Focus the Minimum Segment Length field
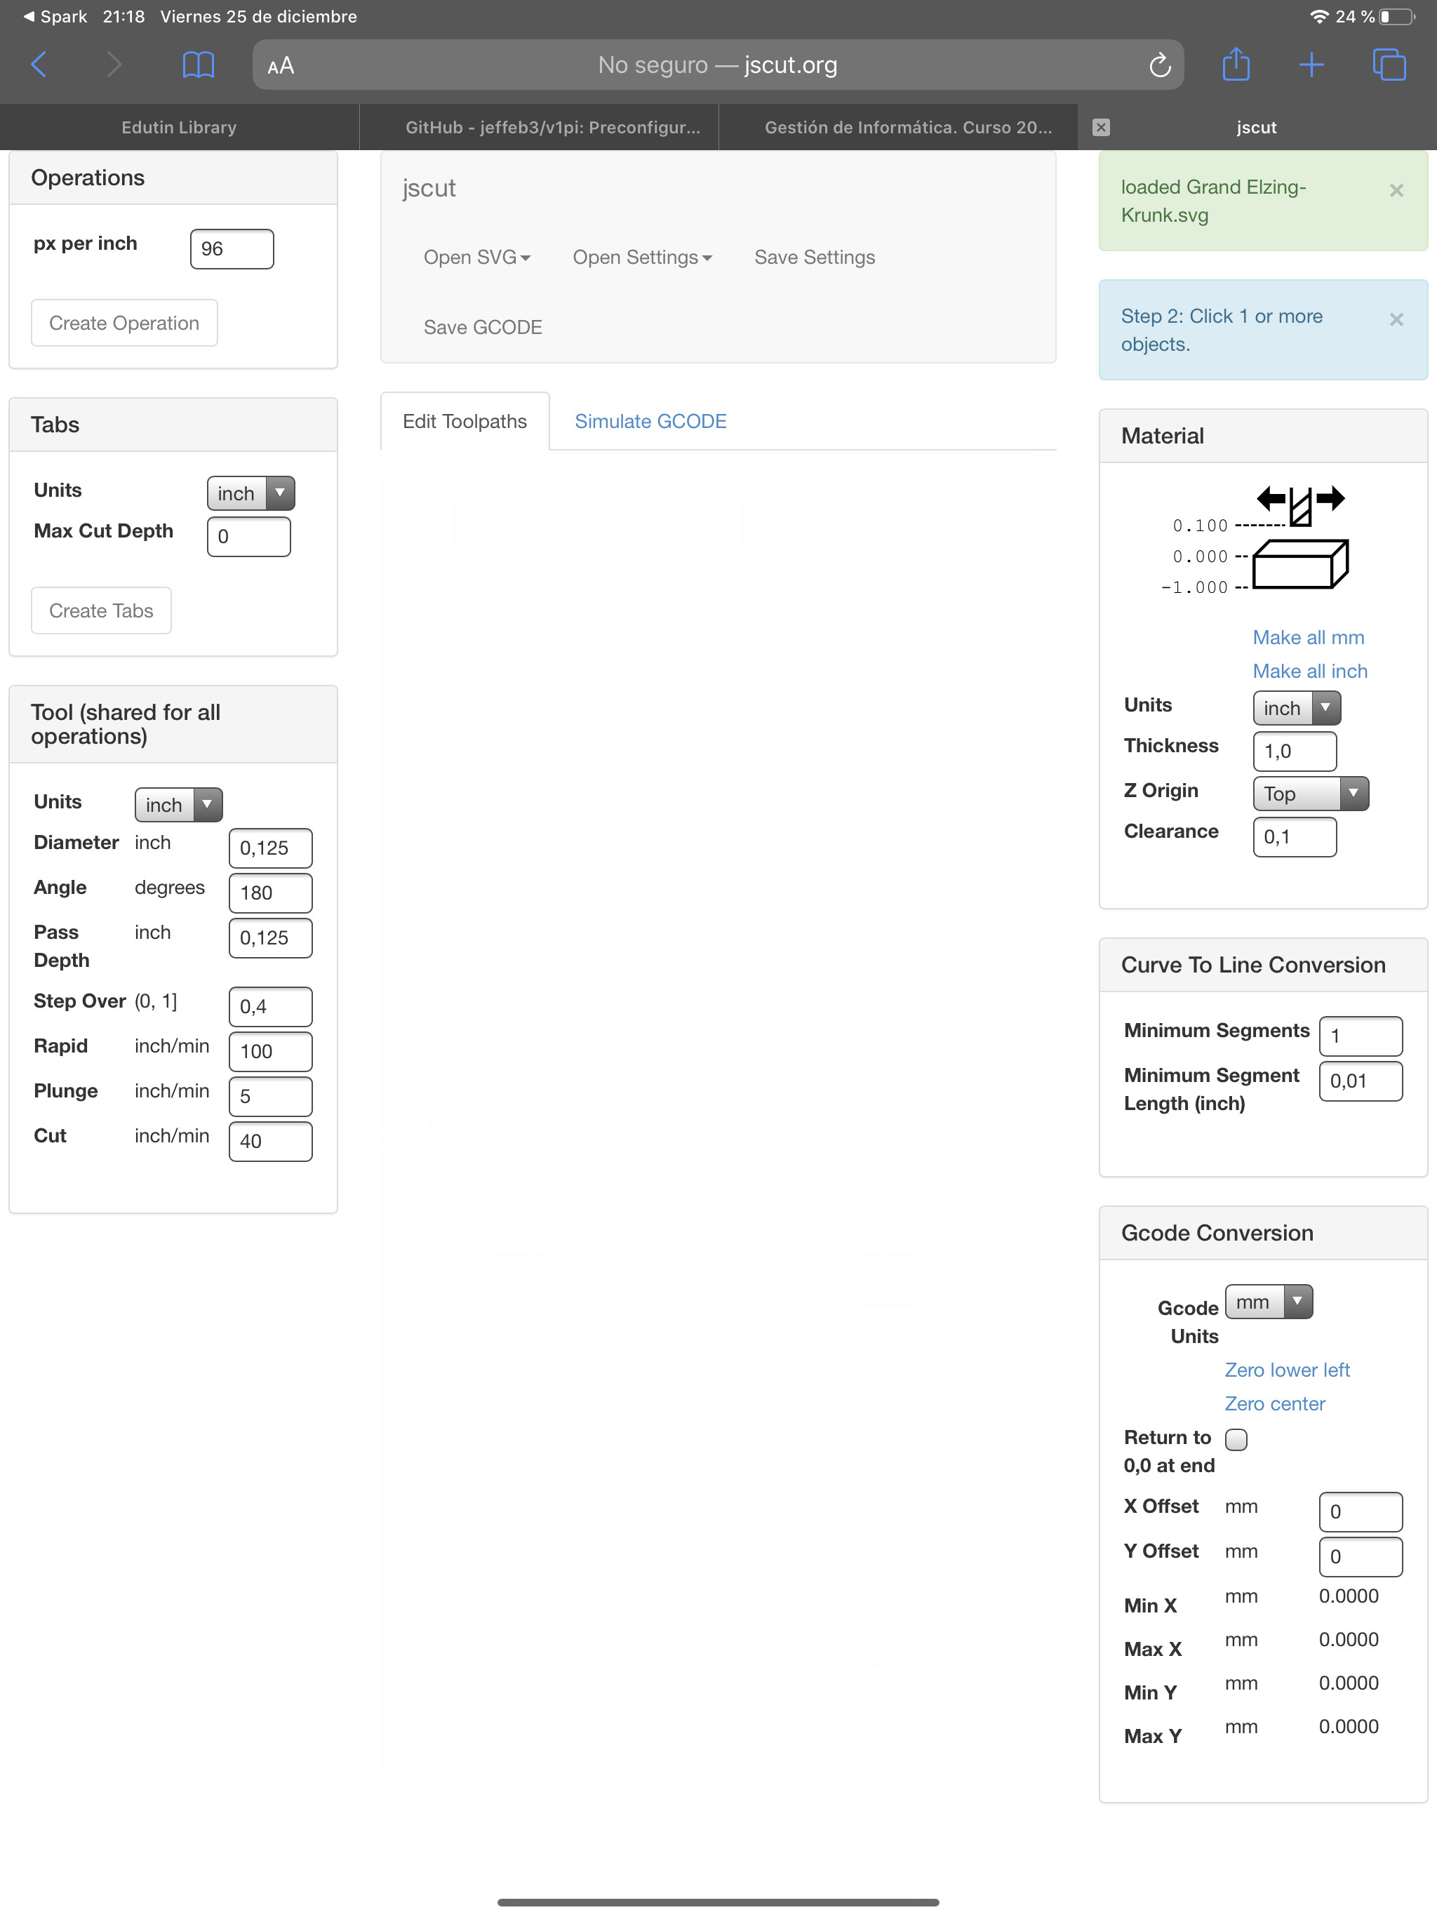 1361,1081
